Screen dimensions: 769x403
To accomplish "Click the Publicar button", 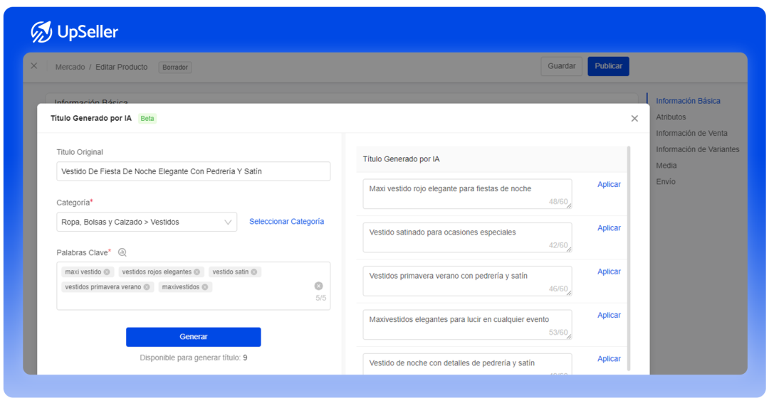I will (608, 66).
